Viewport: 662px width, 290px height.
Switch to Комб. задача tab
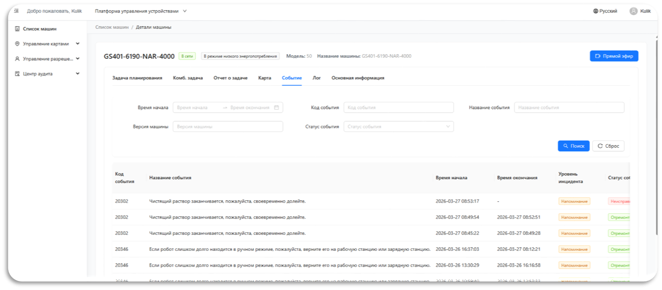click(x=188, y=78)
